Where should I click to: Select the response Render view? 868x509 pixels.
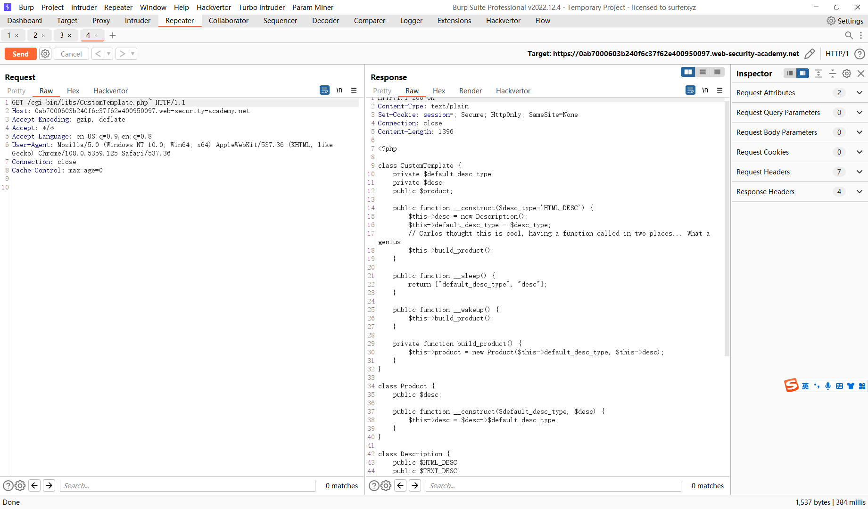471,91
